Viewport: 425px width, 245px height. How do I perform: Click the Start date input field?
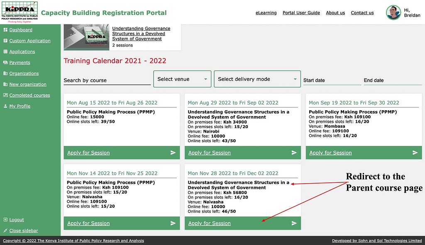(x=332, y=80)
